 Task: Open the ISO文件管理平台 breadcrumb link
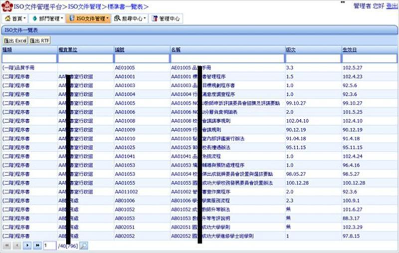[38, 6]
